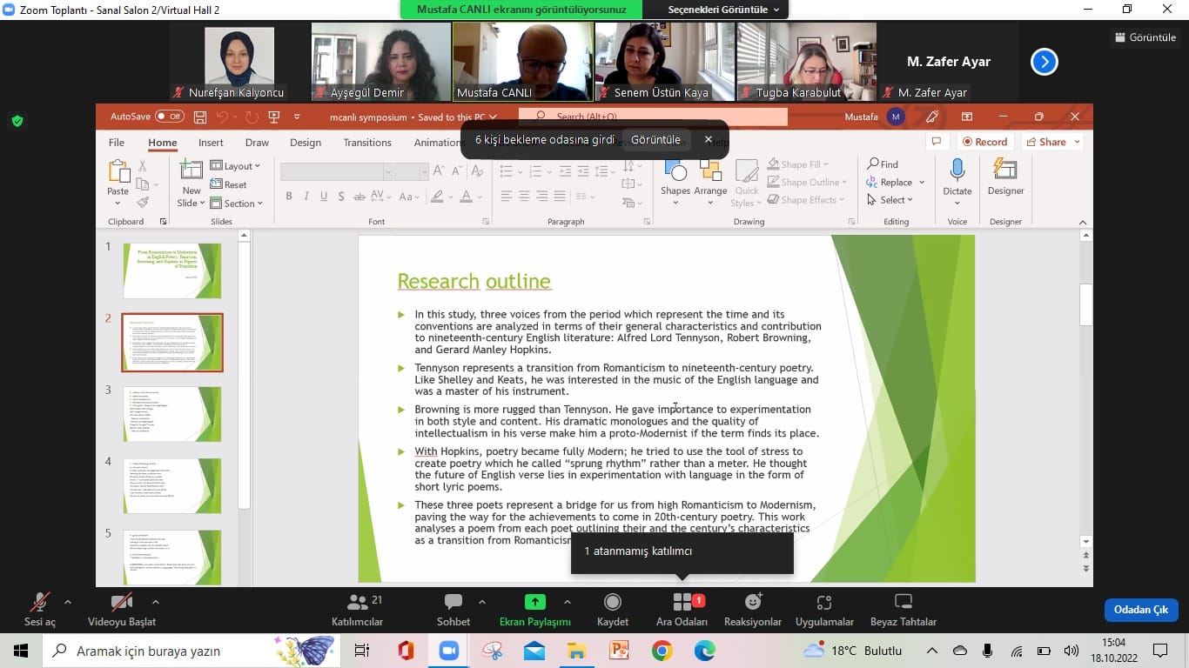Open the Replace dropdown arrow
The image size is (1189, 668).
click(x=922, y=183)
